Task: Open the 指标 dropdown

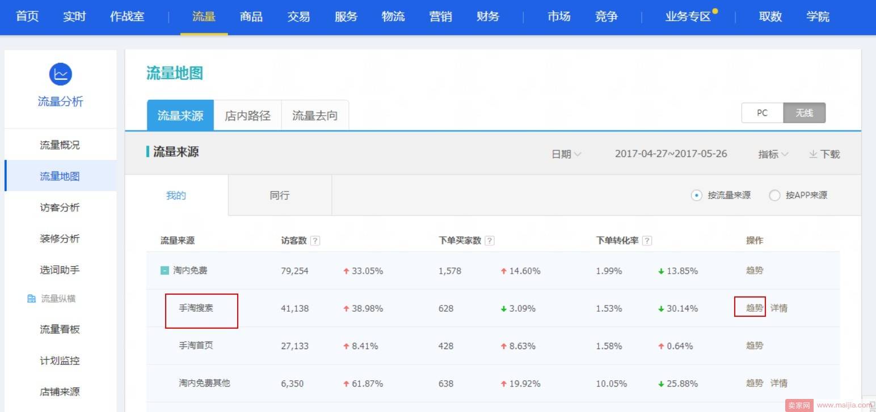Action: tap(773, 154)
